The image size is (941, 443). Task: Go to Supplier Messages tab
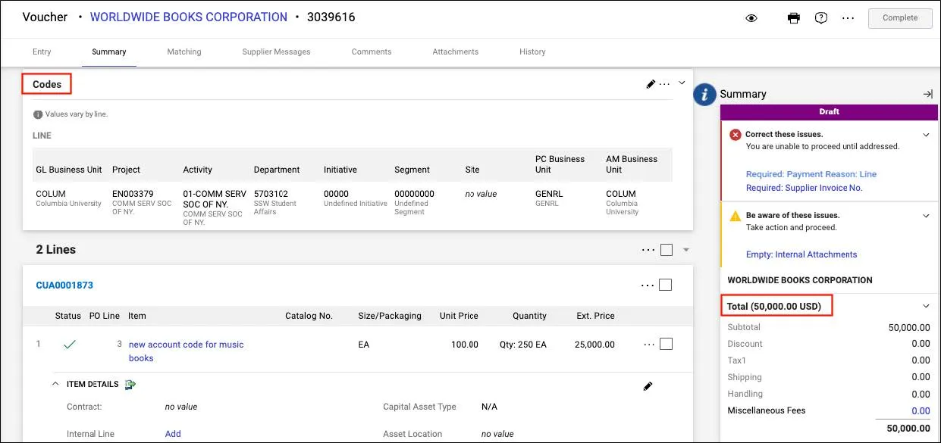(276, 51)
